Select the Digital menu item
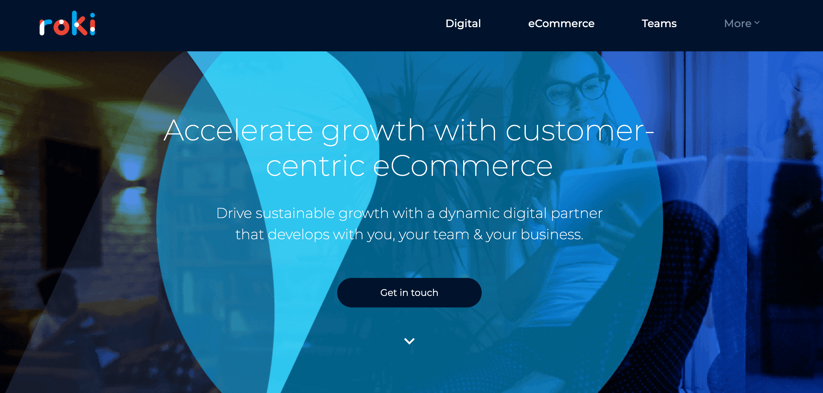Screen dimensions: 823x393 [463, 23]
